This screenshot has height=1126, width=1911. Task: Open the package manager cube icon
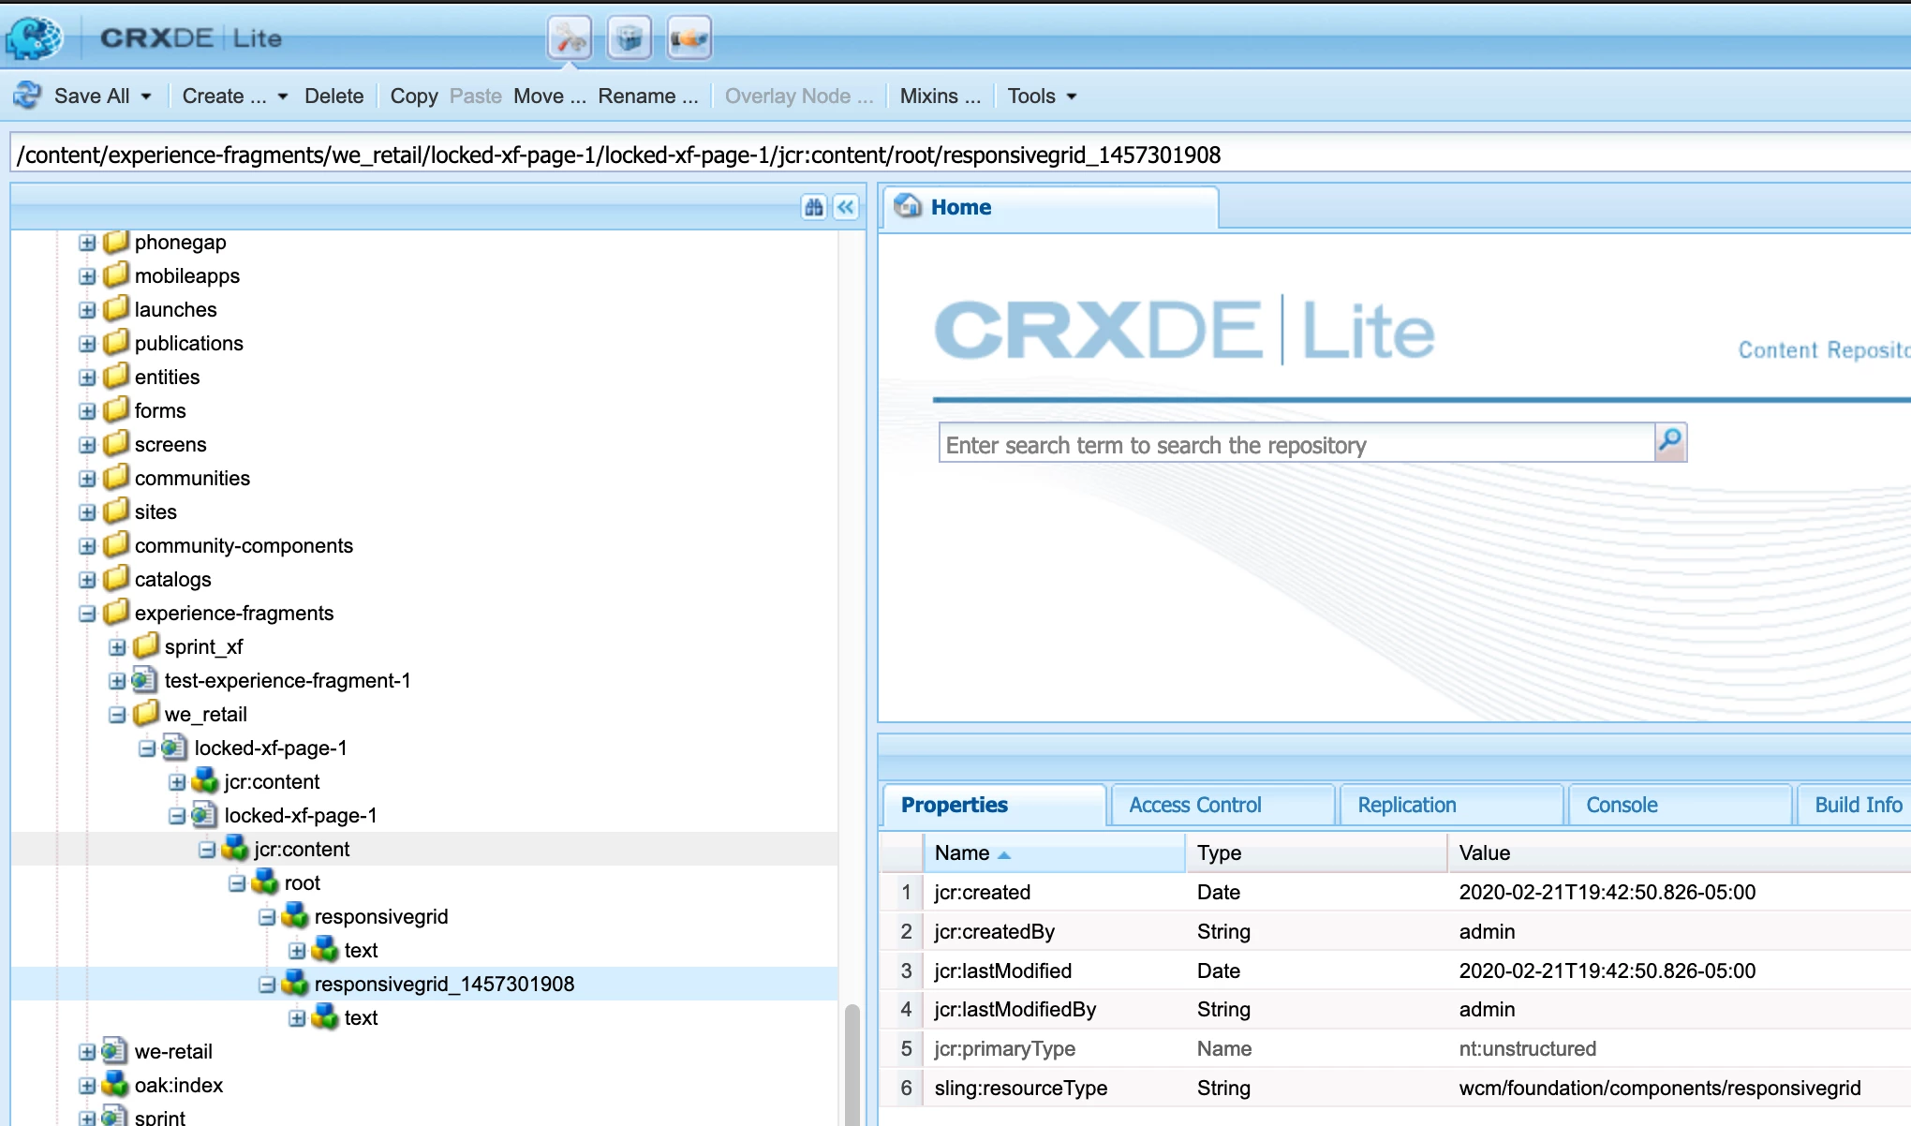[x=630, y=38]
